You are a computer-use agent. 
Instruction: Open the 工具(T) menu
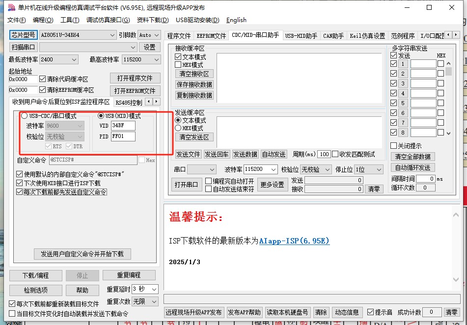pyautogui.click(x=70, y=20)
